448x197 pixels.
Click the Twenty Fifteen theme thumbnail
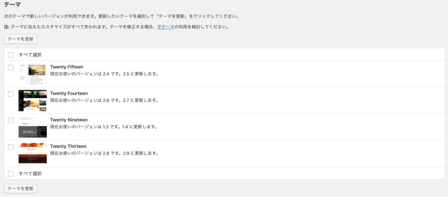pos(33,74)
